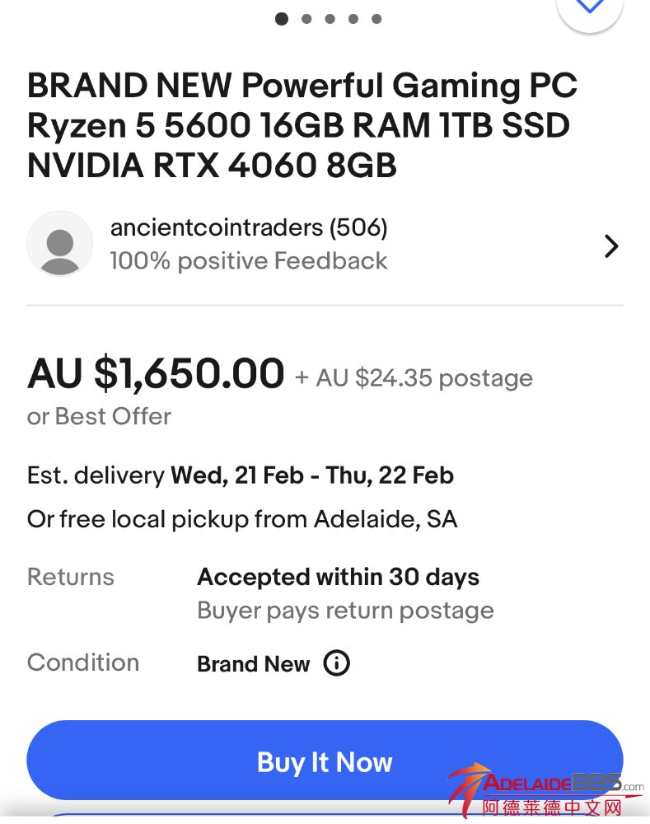Tap free local pickup from Adelaide
The image size is (650, 824).
(242, 519)
